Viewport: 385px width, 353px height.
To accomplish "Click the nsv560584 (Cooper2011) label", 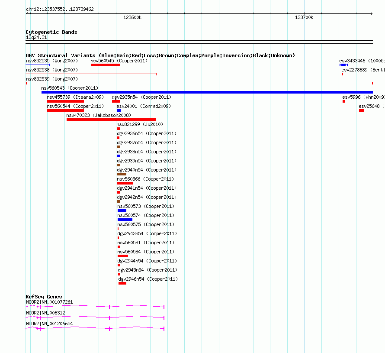I will [146, 252].
